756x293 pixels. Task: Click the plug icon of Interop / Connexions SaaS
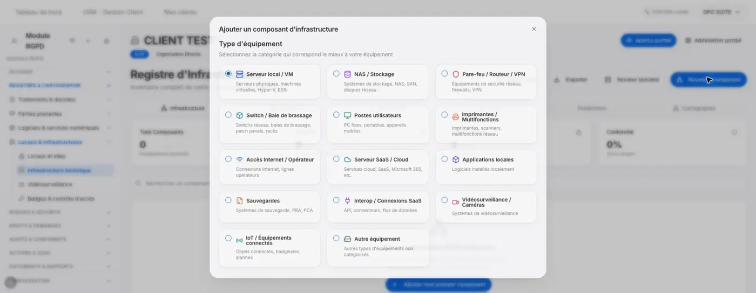pos(348,200)
